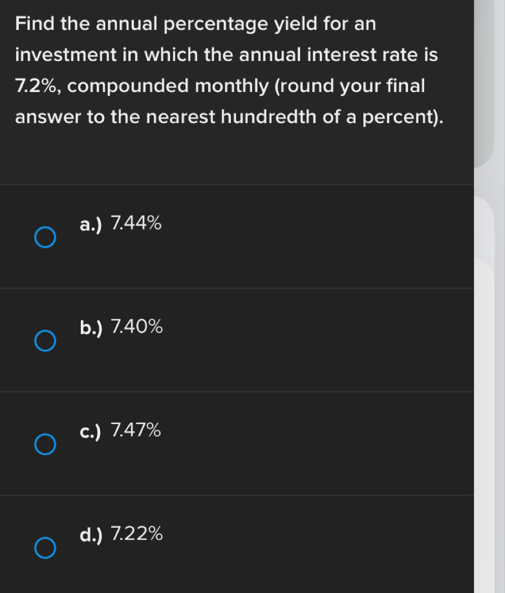Select the radio button for answer a
Image resolution: width=505 pixels, height=593 pixels.
pos(45,237)
